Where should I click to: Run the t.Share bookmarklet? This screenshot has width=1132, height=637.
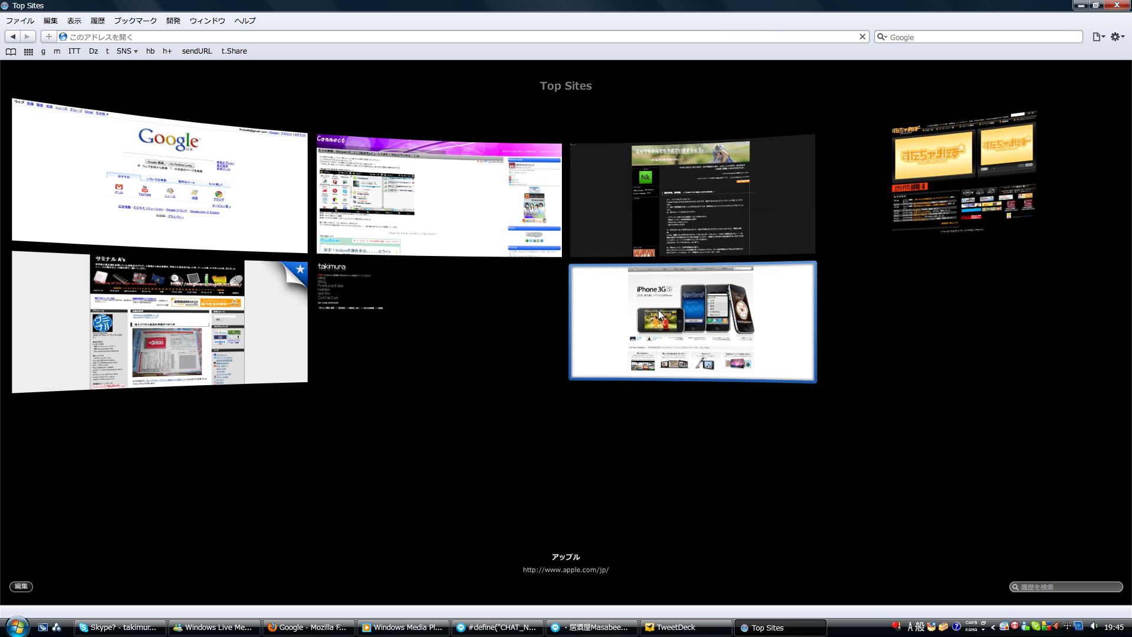(x=234, y=51)
